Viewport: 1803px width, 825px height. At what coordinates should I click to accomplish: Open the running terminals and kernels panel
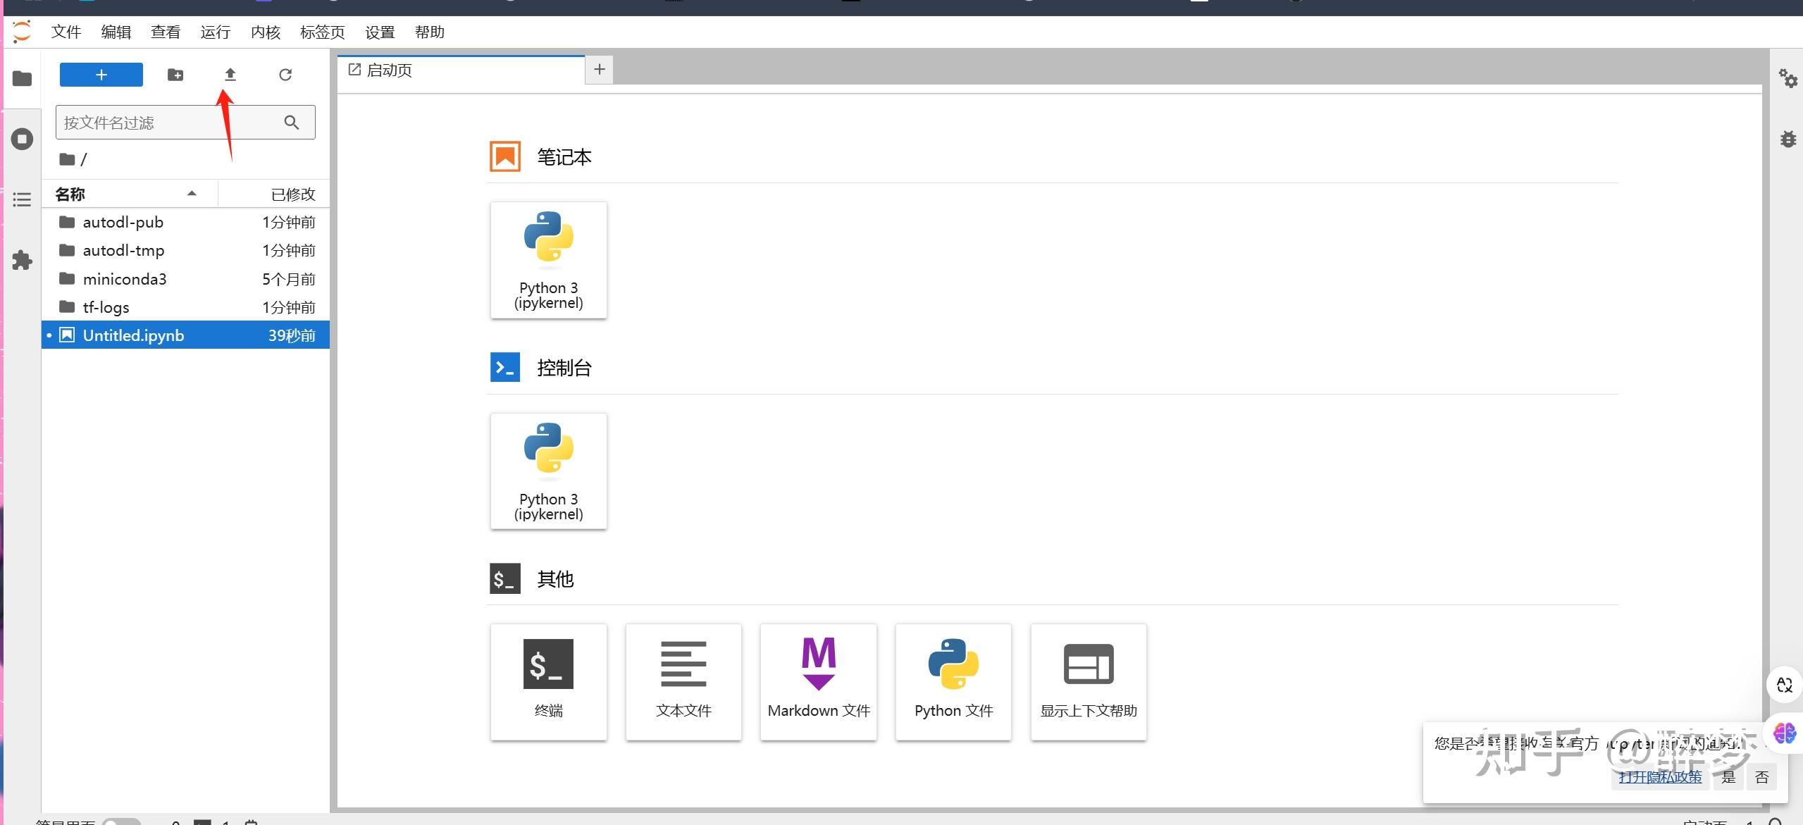22,139
